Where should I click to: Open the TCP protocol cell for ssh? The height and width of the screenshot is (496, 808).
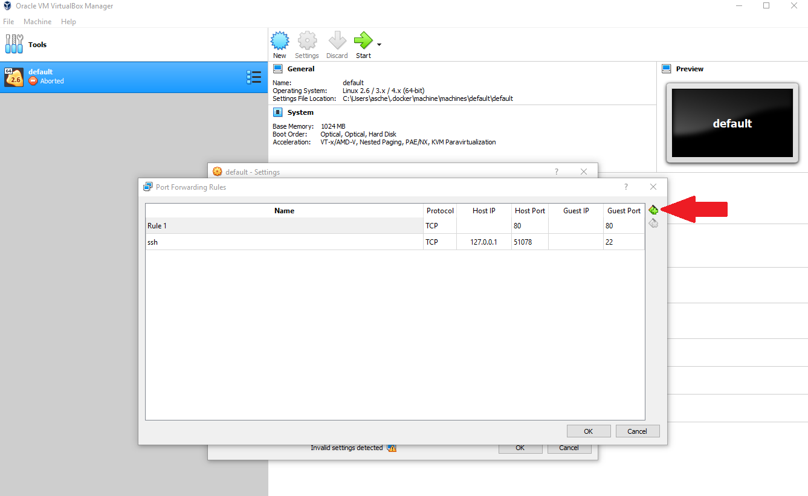(x=440, y=242)
